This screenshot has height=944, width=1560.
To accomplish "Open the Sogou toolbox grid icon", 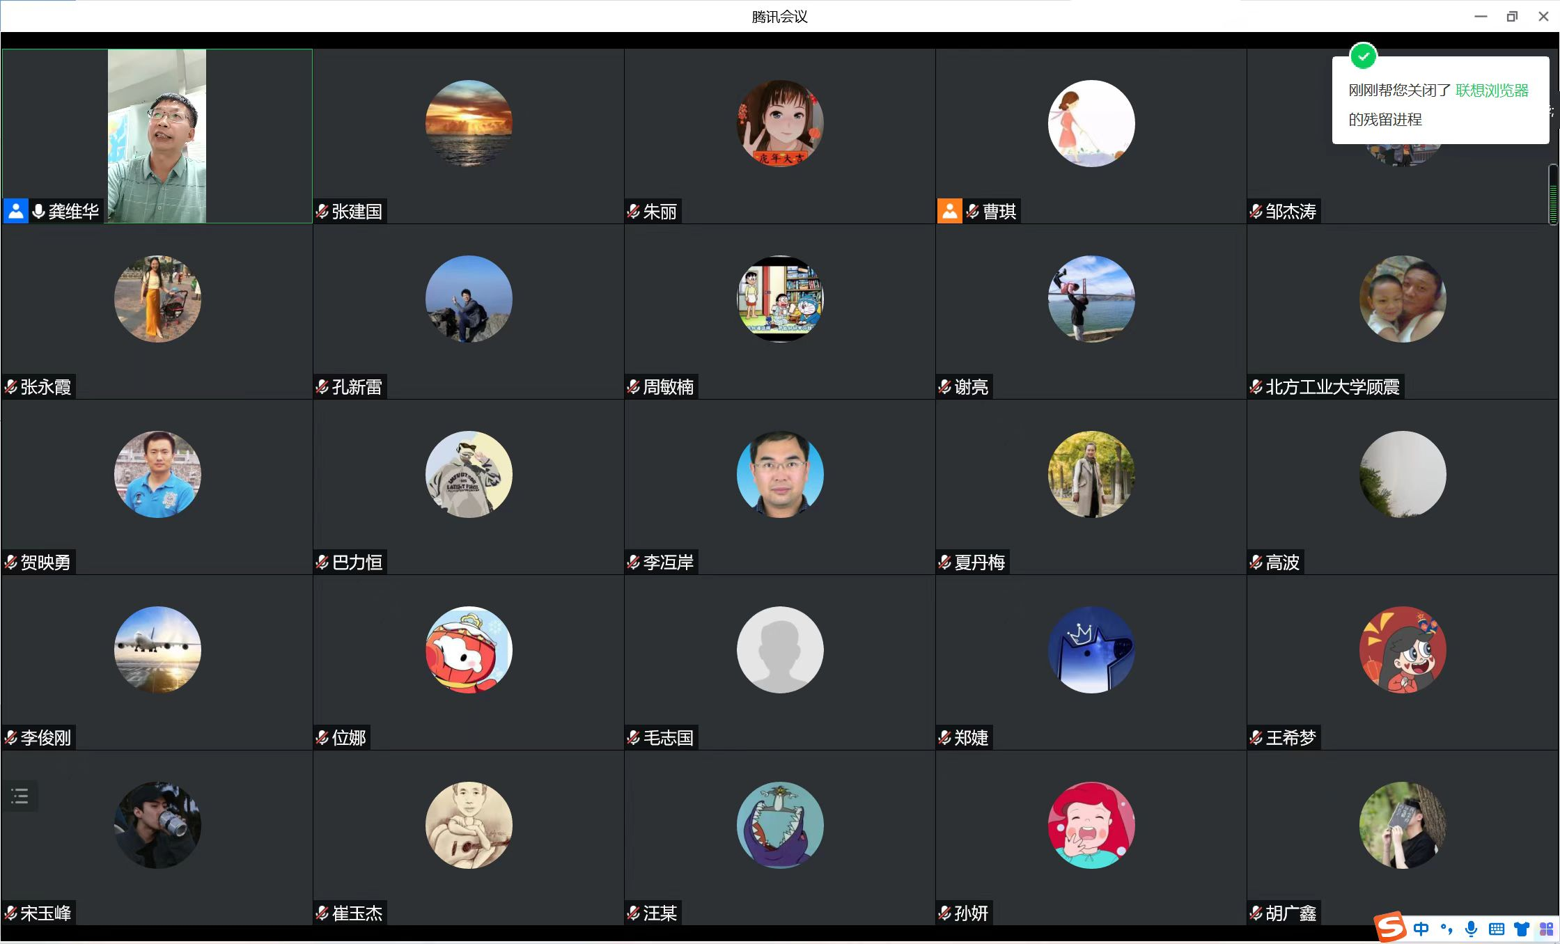I will [1545, 929].
